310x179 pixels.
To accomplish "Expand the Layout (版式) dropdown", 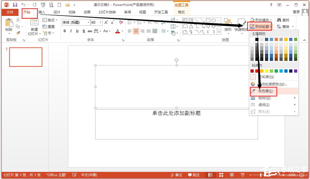I will tap(50, 20).
